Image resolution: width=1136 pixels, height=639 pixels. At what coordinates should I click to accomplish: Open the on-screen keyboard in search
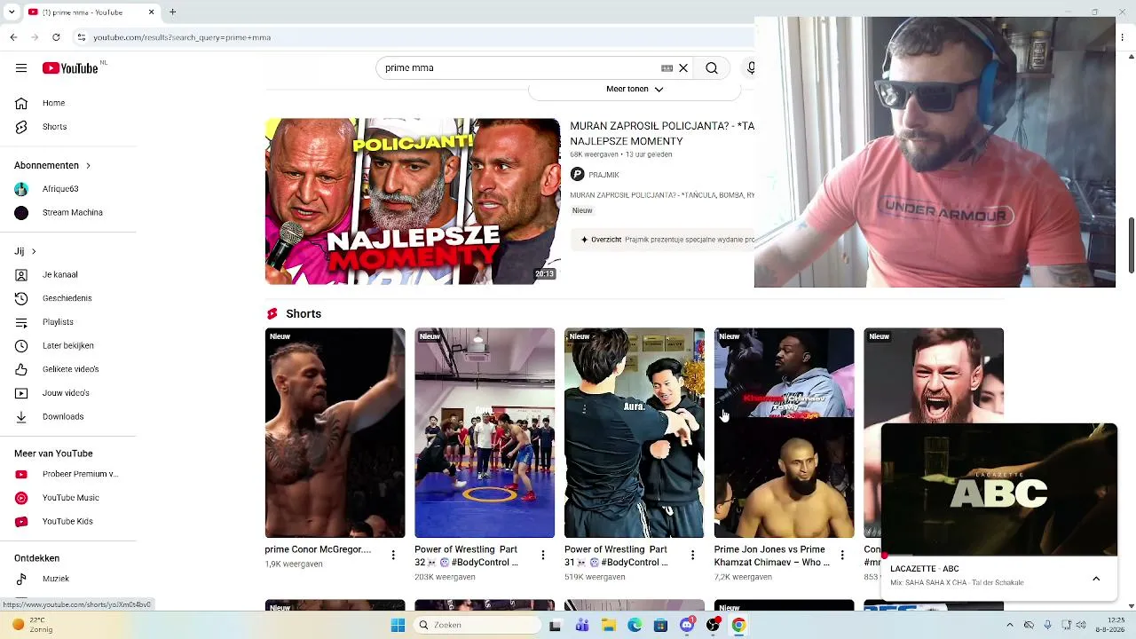[667, 68]
